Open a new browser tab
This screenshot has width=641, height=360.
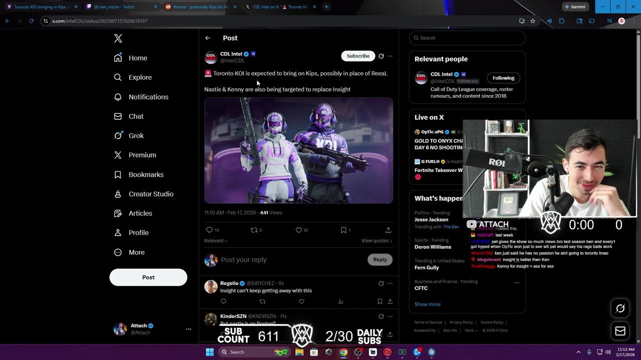click(x=326, y=7)
